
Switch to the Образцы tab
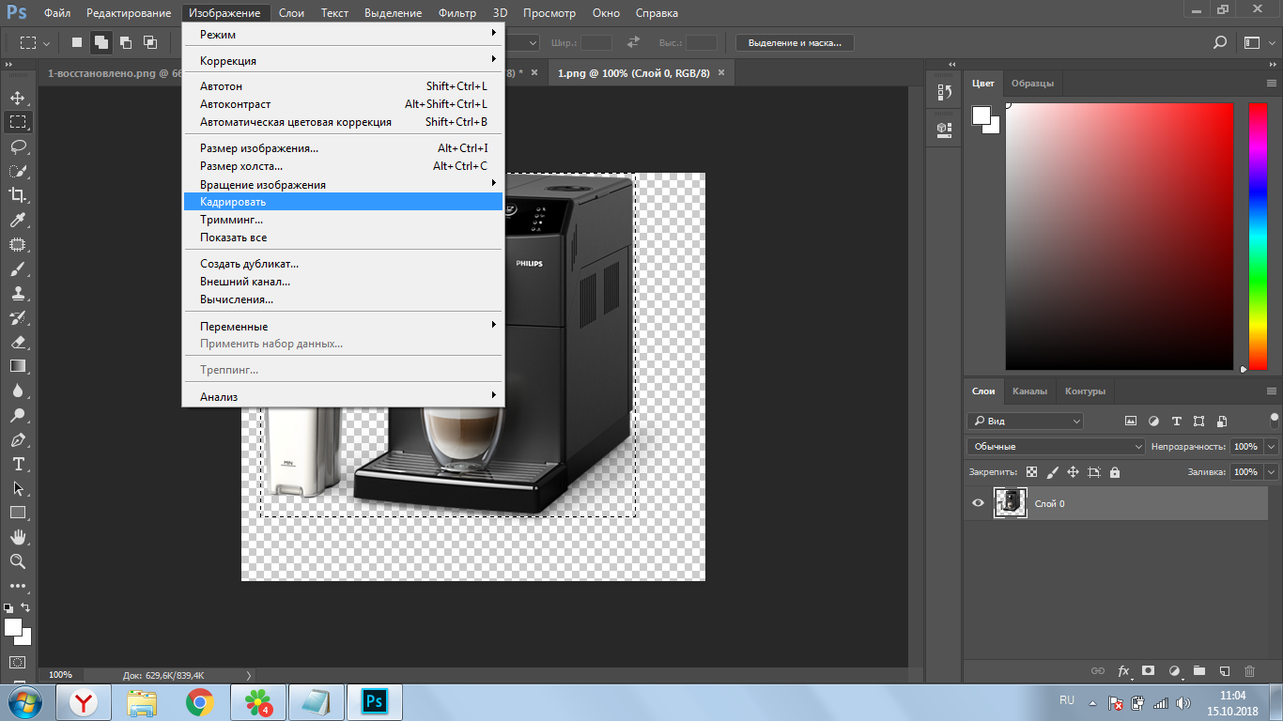[x=1032, y=84]
